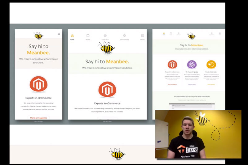Viewport: 248px width, 165px height.
Task: Select Experts in eCommerce heading in mobile mockup
Action: (x=38, y=98)
